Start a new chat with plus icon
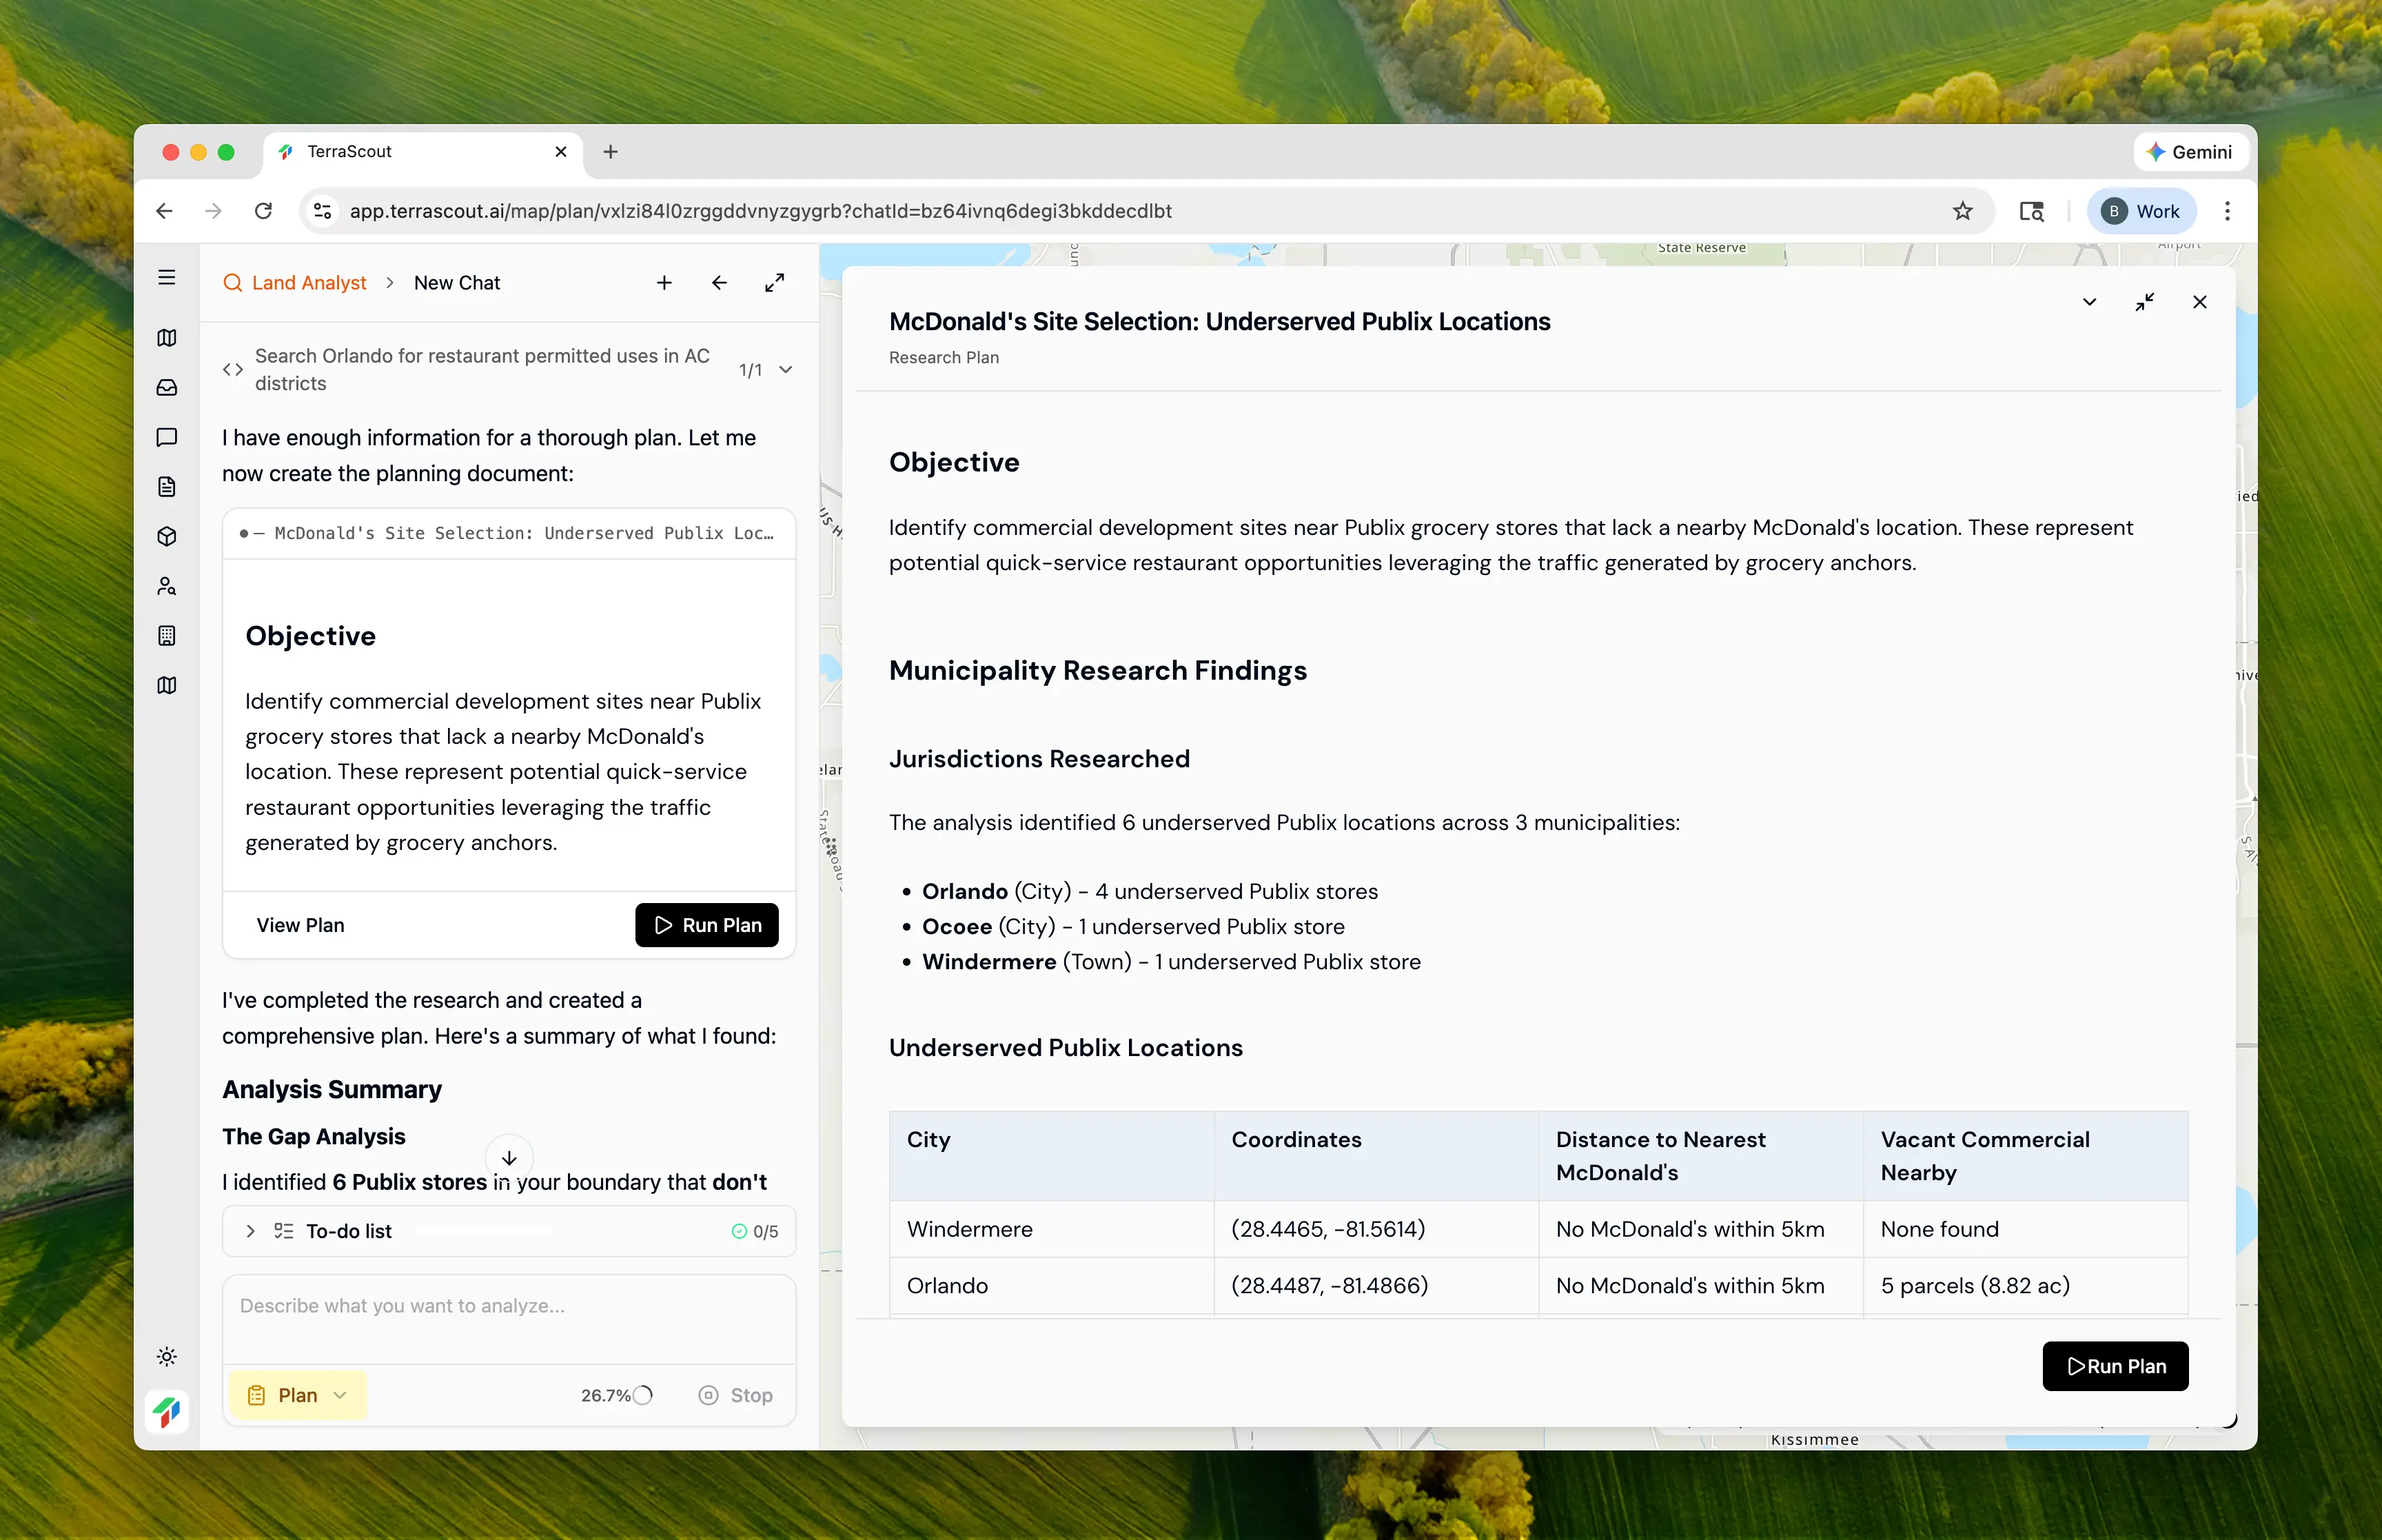This screenshot has height=1540, width=2382. (664, 283)
